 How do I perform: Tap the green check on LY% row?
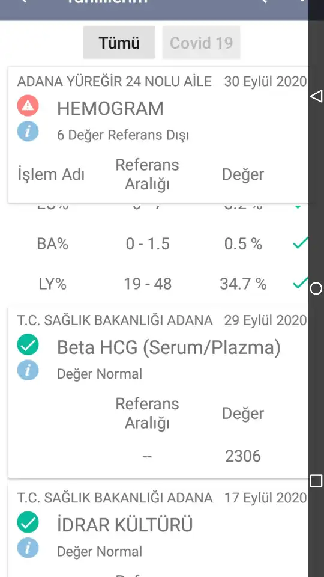coord(300,283)
